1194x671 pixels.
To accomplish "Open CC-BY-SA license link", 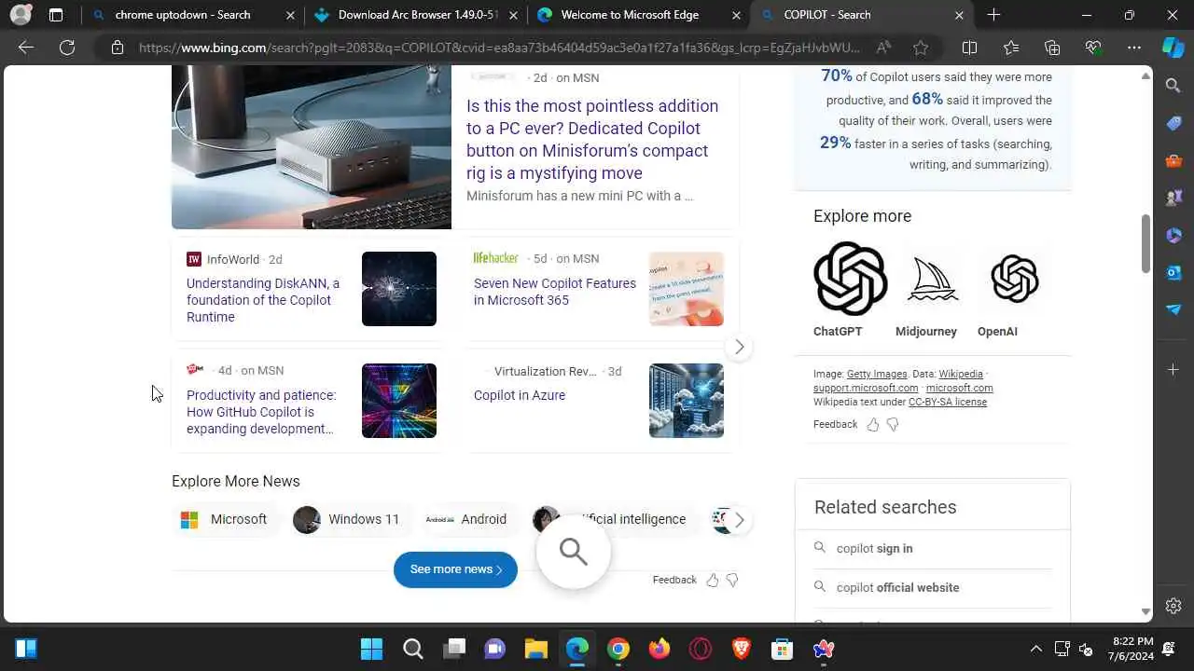I will 948,403.
